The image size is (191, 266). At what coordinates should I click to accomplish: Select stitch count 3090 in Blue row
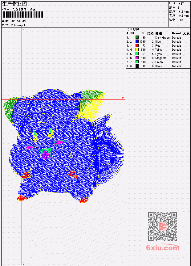[x=142, y=42]
